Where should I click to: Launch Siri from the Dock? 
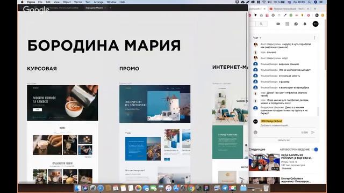pyautogui.click(x=85, y=188)
